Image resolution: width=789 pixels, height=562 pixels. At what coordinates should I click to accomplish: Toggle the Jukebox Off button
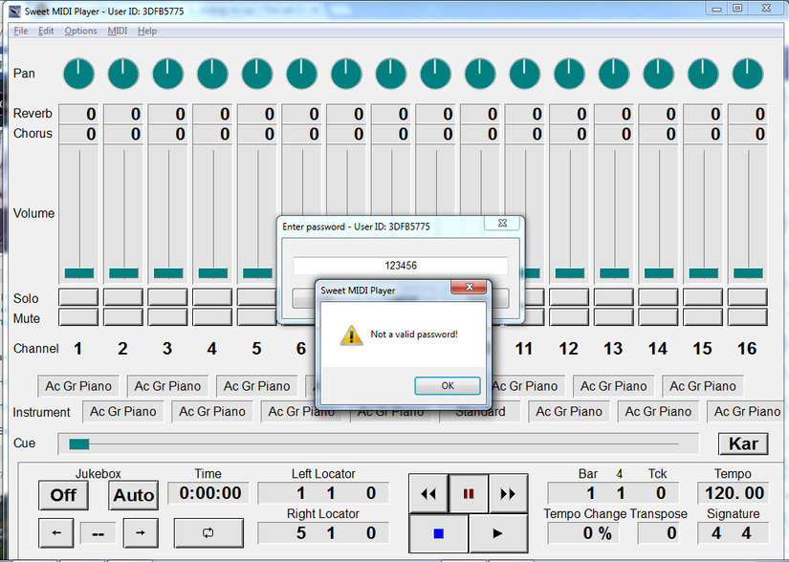click(63, 495)
